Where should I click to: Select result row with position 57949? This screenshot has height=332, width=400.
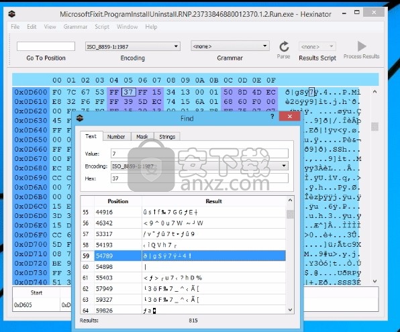pos(183,288)
